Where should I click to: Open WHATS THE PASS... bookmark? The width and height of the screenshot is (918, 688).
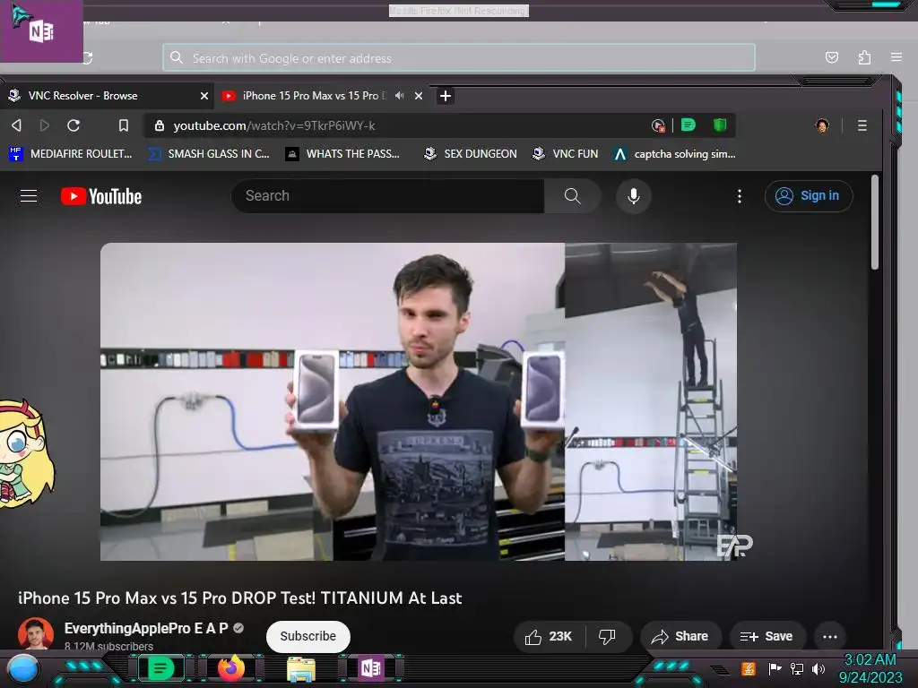pos(342,154)
